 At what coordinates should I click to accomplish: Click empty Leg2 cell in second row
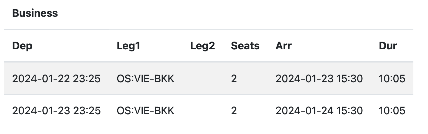pos(206,111)
